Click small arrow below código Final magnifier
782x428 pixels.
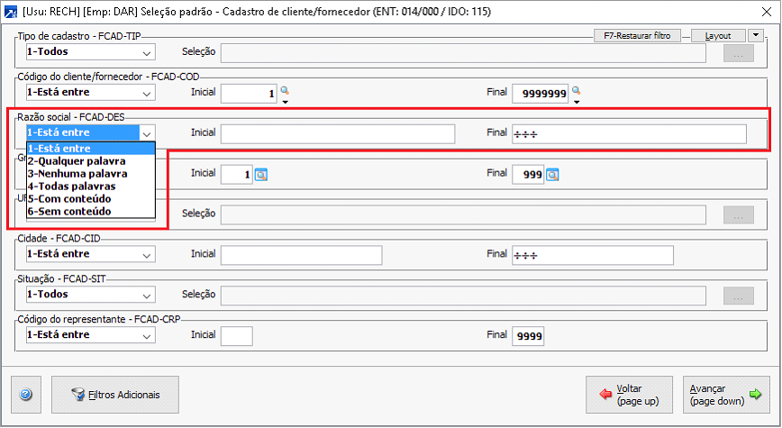(577, 102)
